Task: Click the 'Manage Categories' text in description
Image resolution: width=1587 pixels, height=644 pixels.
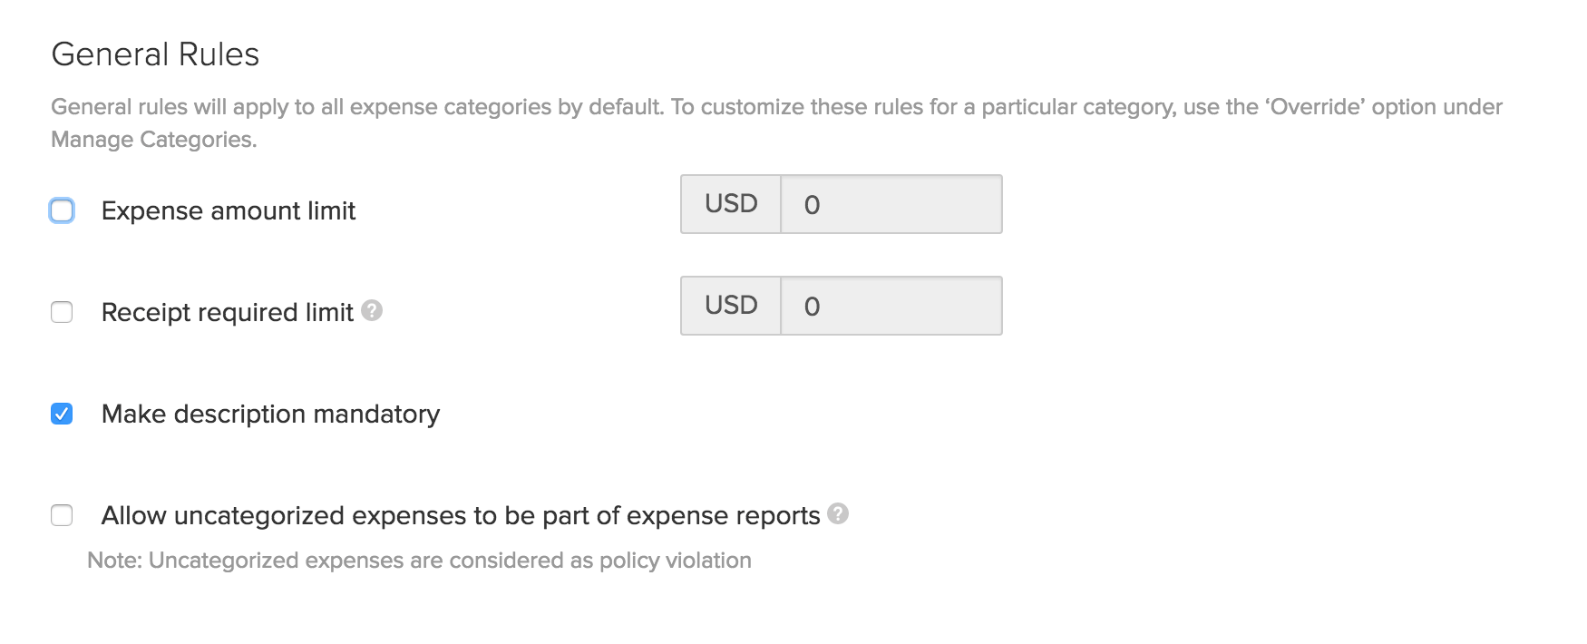Action: pyautogui.click(x=151, y=140)
